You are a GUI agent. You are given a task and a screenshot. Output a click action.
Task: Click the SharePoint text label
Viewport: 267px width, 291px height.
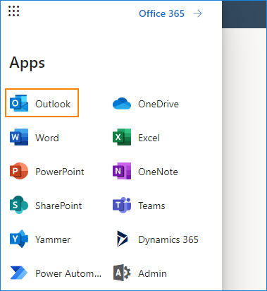58,206
